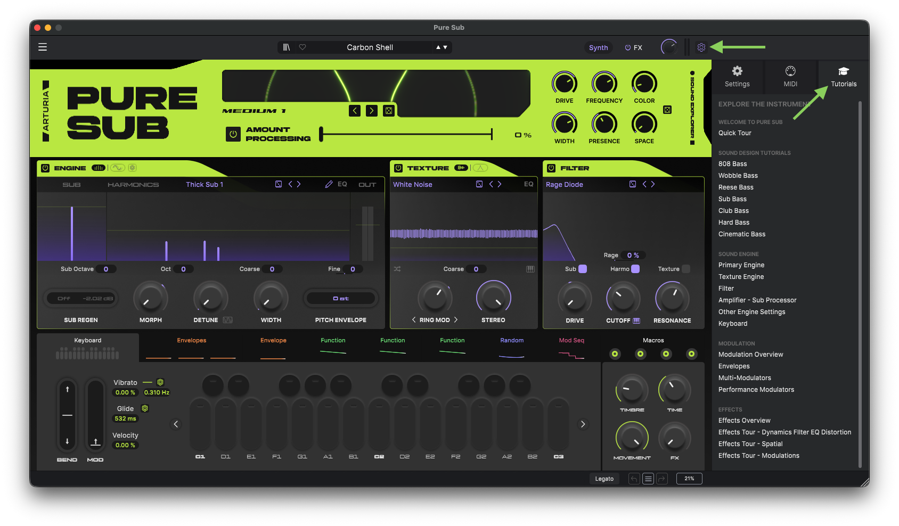Click the keyboard tracking icon beside Cutoff

[x=636, y=320]
